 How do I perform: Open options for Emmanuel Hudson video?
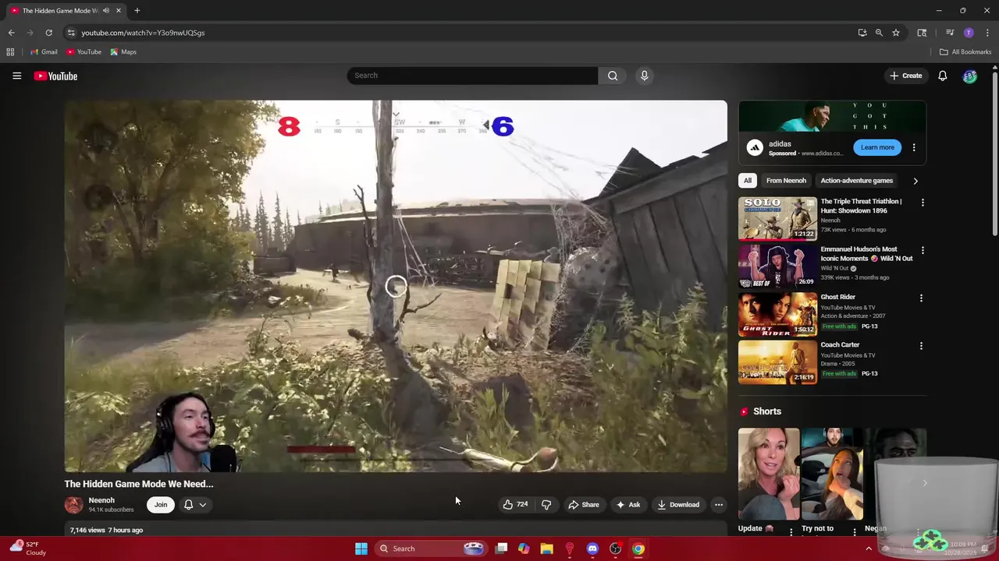pos(923,250)
